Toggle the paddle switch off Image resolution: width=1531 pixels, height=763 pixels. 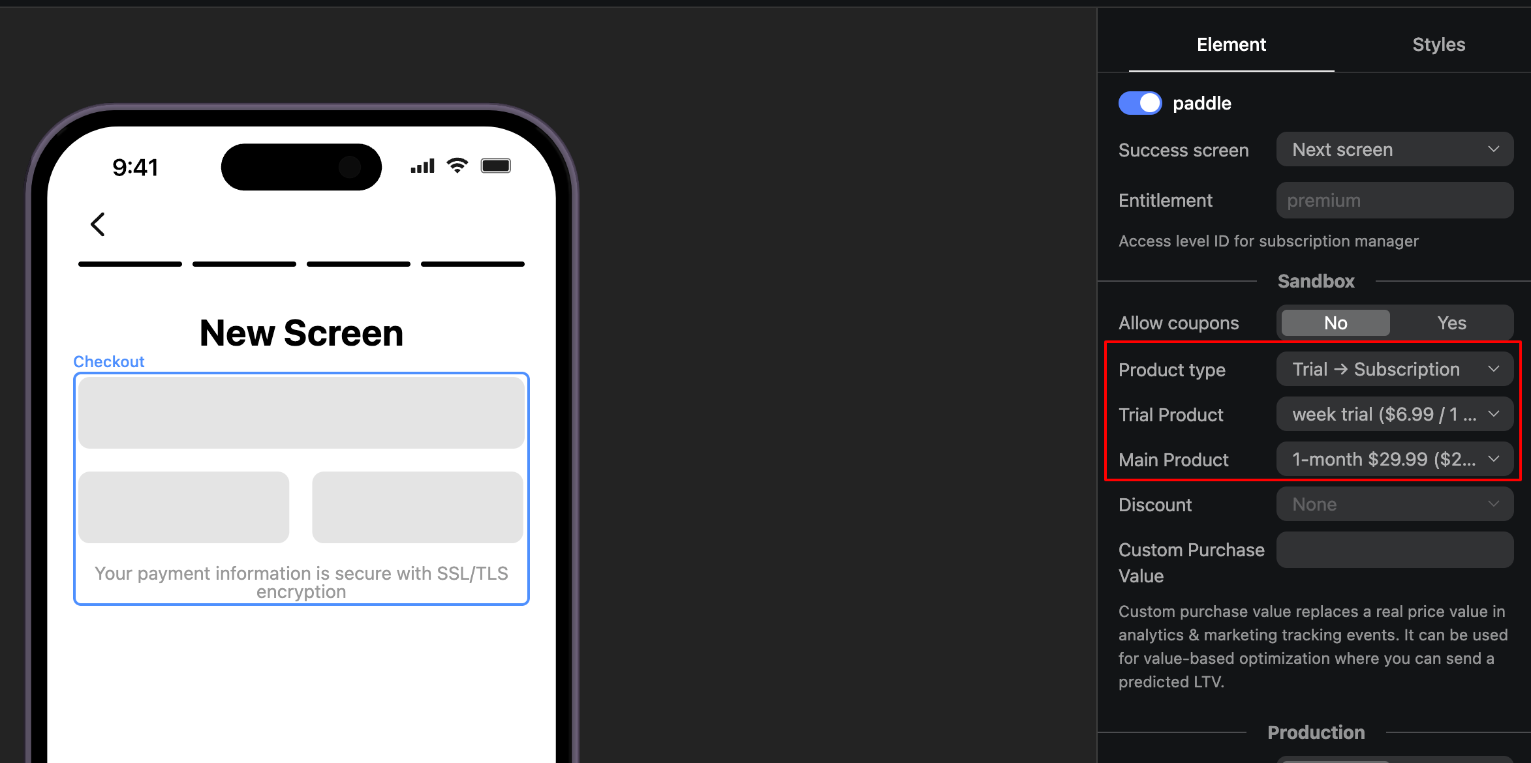[x=1140, y=103]
